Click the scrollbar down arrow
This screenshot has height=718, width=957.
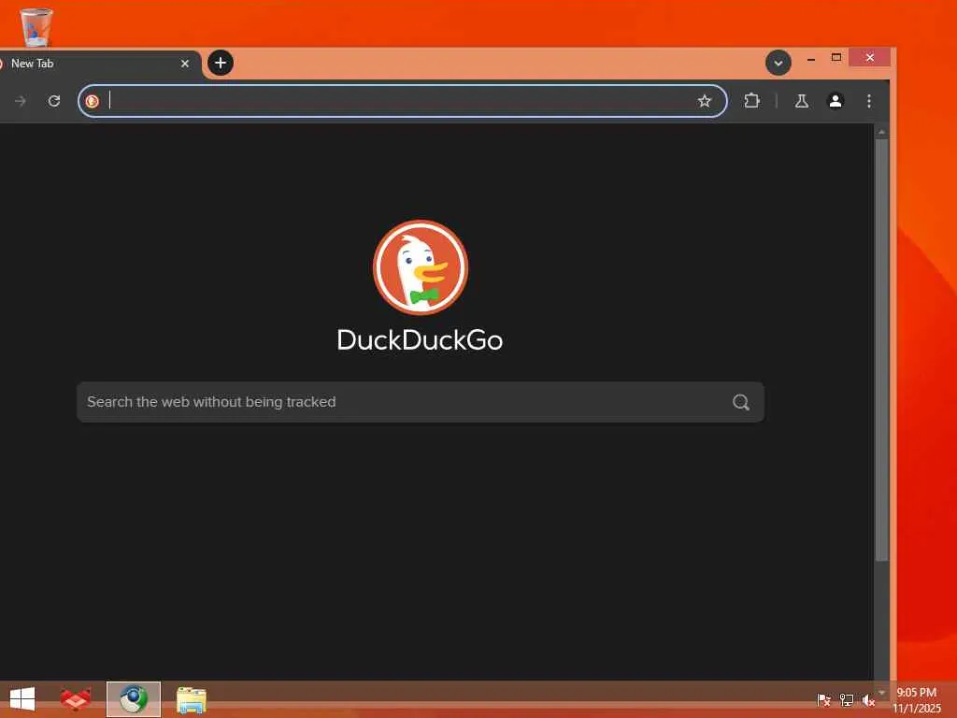click(x=881, y=693)
